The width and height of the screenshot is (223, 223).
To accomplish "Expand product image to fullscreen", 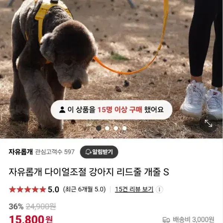I will (208, 124).
